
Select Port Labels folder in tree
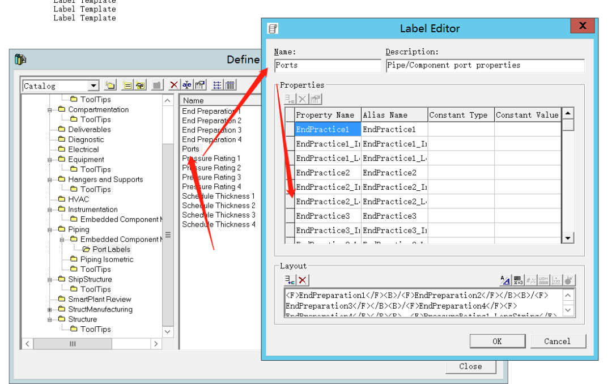click(111, 249)
